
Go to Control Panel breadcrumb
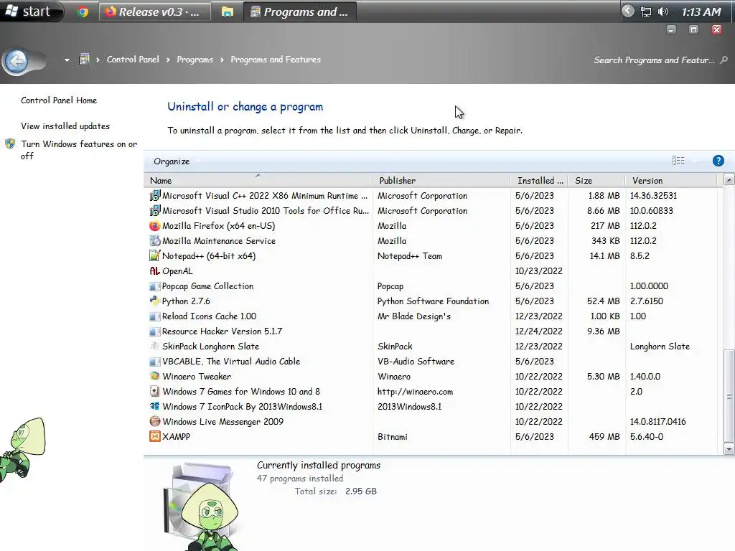[x=133, y=60]
